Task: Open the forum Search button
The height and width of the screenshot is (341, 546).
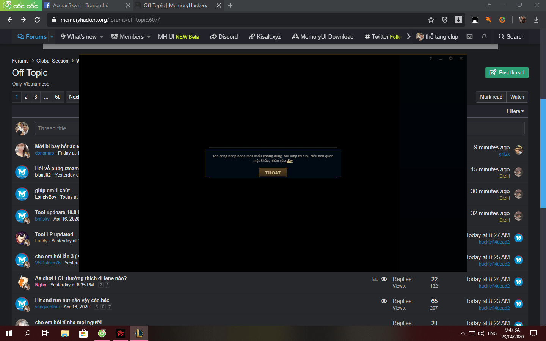Action: click(511, 37)
